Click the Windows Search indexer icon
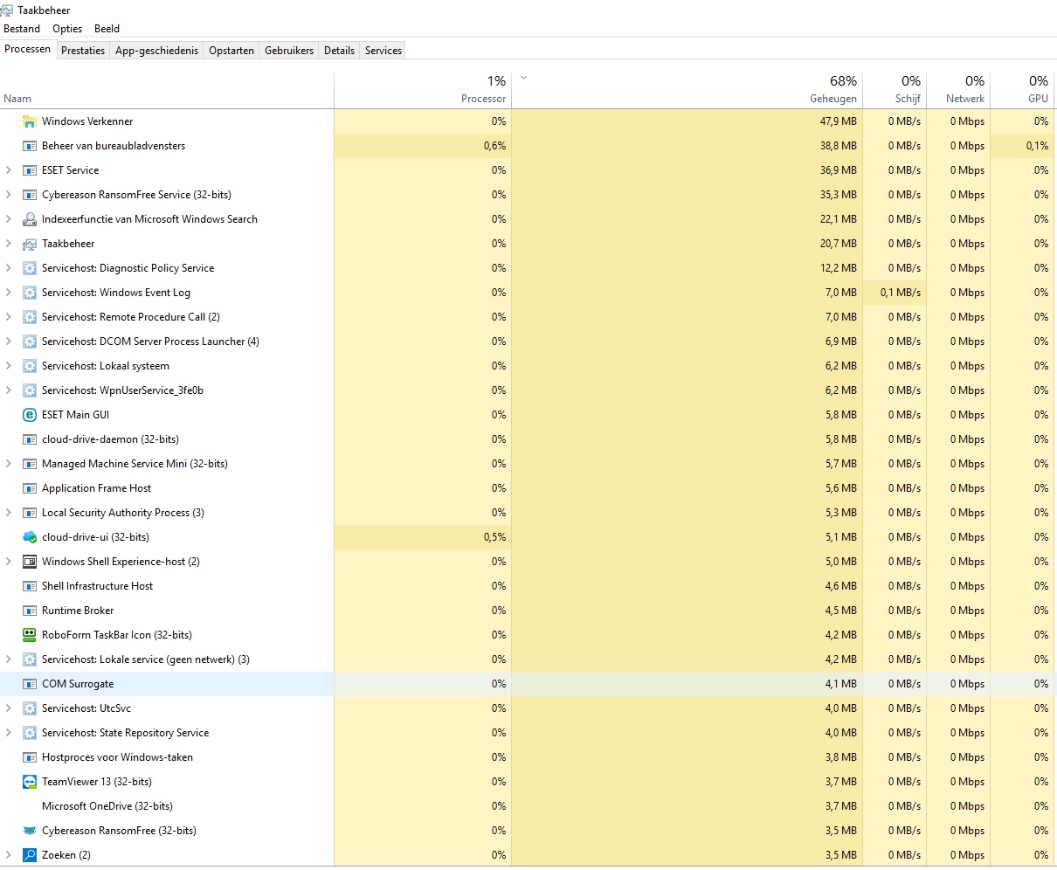Viewport: 1057px width, 870px height. (x=29, y=219)
